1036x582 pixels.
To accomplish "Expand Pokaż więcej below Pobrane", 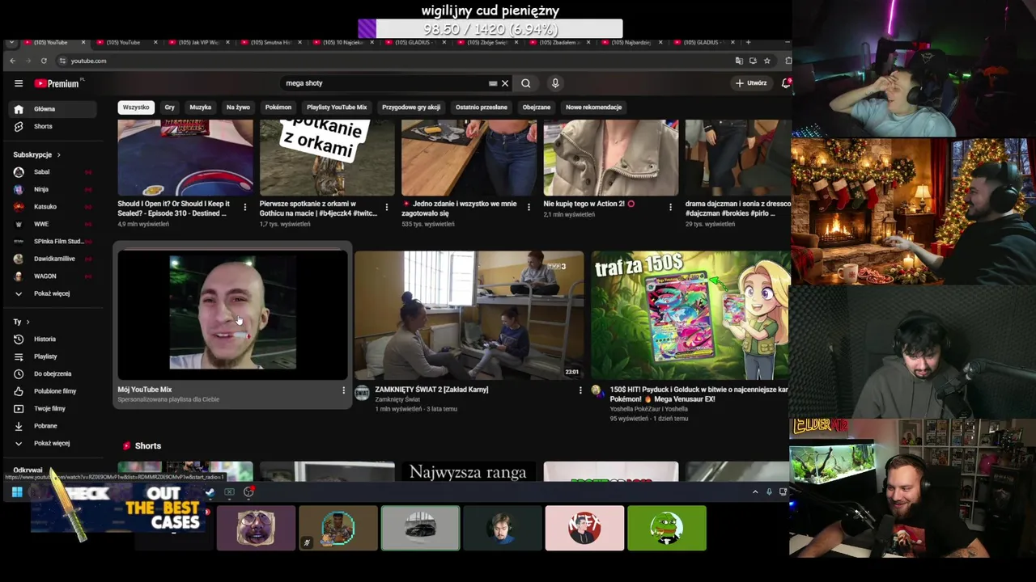I will pos(52,443).
